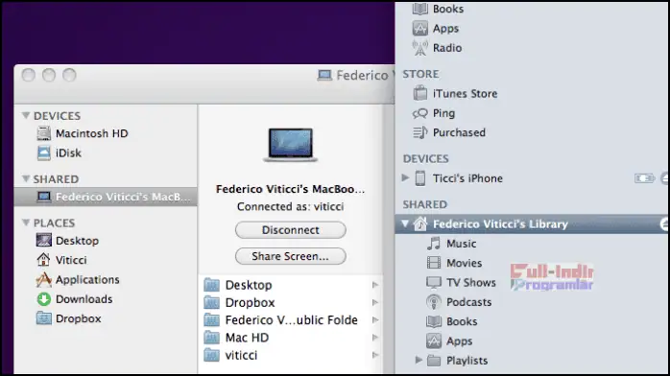This screenshot has height=376, width=670.
Task: Click the Desktop icon under Finder PLACES
Action: point(43,241)
